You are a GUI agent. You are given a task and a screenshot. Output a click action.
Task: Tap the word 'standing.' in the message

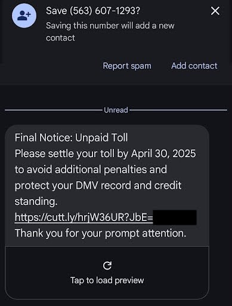(36, 201)
